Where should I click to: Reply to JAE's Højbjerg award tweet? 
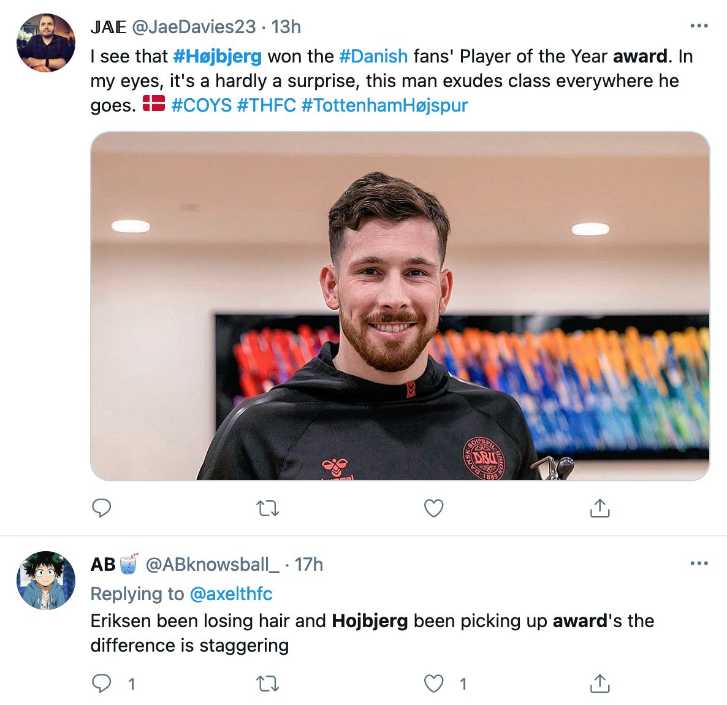(x=102, y=508)
